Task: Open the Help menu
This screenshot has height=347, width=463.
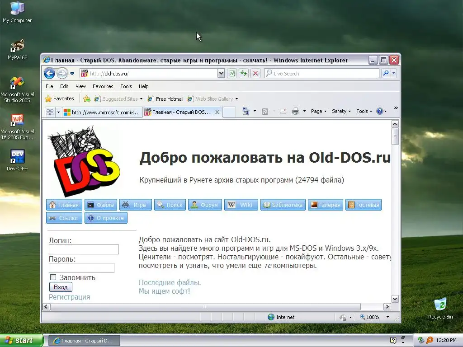Action: 143,86
